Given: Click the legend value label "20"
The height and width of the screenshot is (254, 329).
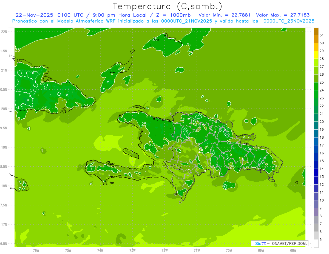Looking at the screenshot, I should 322,122.
